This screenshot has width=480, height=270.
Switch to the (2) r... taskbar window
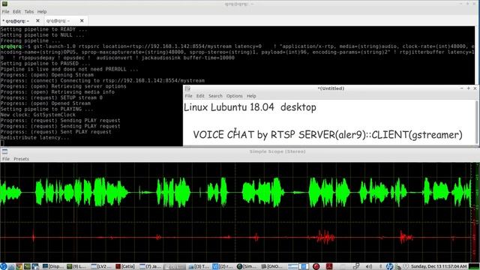point(223,266)
